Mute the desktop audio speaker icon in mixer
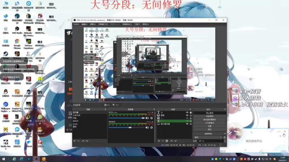289x162 pixels. pyautogui.click(x=147, y=127)
